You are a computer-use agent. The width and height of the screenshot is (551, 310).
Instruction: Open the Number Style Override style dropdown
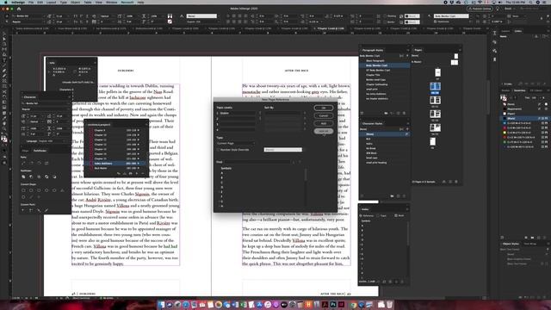point(283,150)
